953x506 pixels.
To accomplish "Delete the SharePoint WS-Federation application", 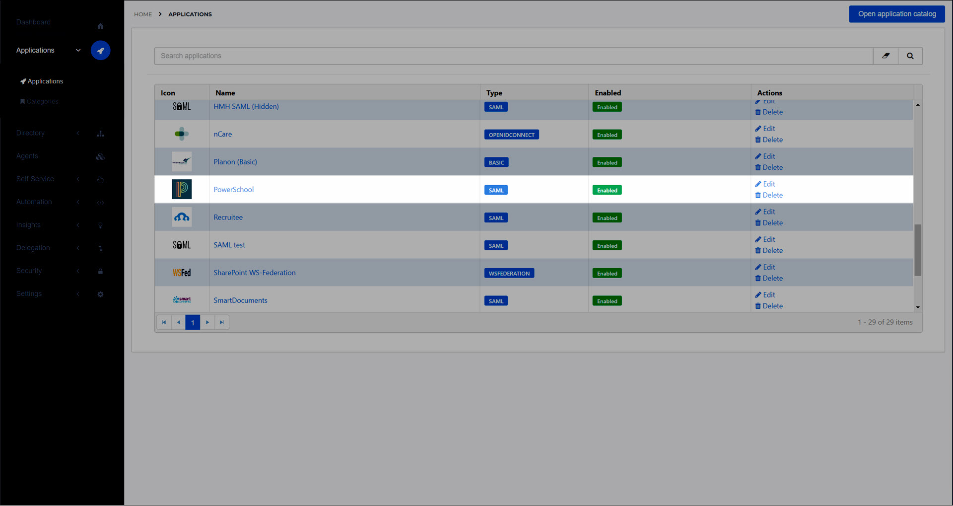I will (x=769, y=279).
